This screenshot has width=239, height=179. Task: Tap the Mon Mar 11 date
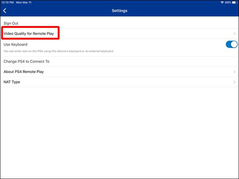(x=24, y=2)
